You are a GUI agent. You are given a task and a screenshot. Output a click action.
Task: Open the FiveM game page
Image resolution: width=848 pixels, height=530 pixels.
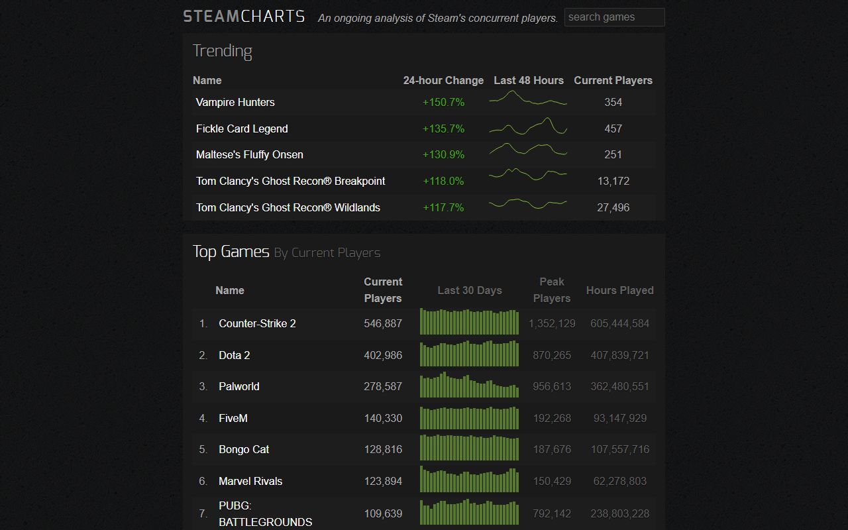click(x=233, y=418)
